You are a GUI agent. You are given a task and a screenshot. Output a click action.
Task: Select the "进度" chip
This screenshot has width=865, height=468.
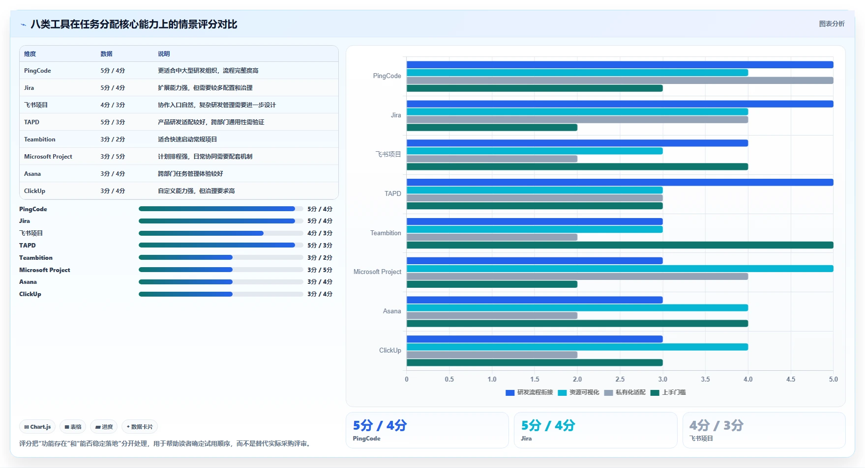click(104, 427)
